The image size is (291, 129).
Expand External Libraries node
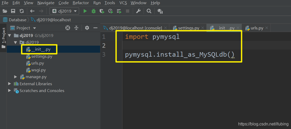[9, 84]
